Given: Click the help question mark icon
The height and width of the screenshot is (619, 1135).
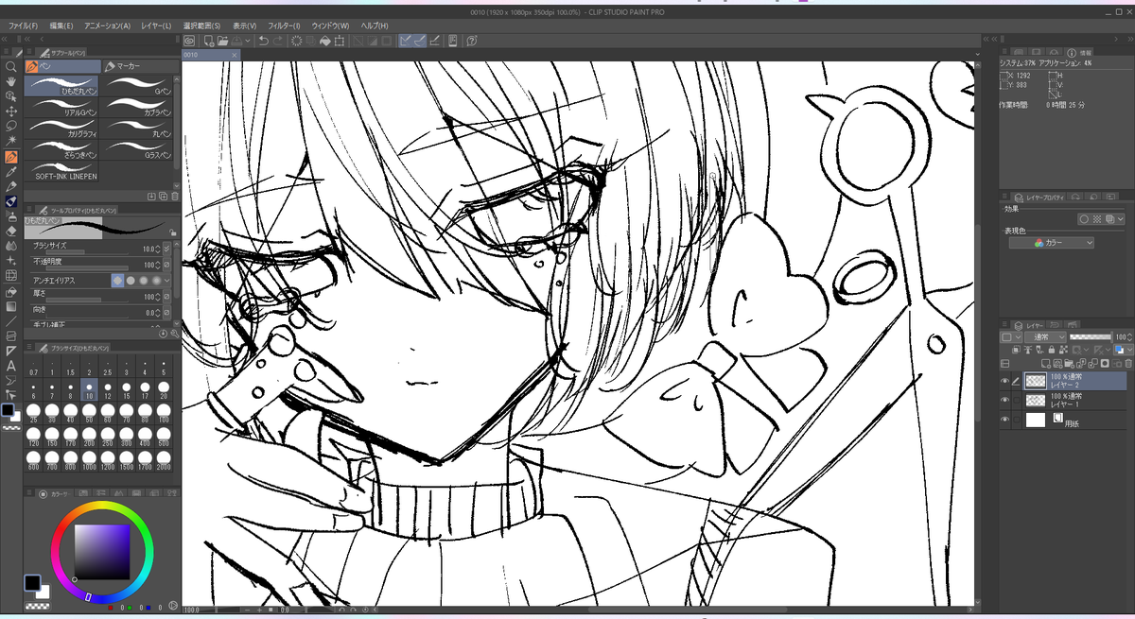Looking at the screenshot, I should click(x=470, y=41).
